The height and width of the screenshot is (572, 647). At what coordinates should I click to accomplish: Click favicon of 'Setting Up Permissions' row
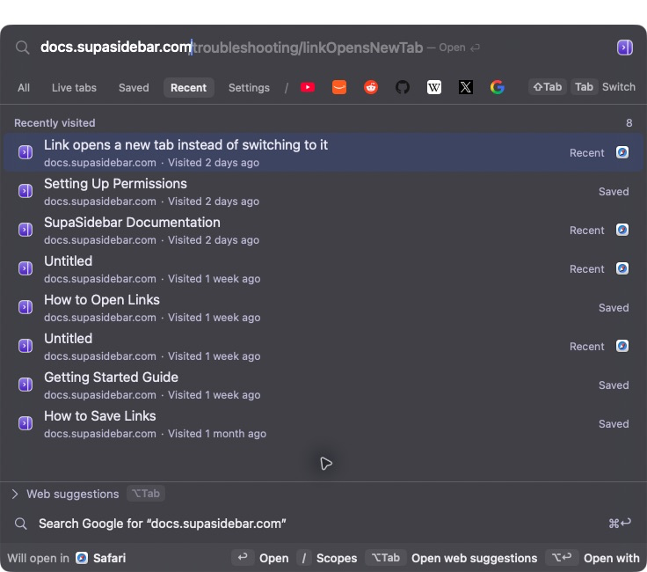click(x=25, y=191)
